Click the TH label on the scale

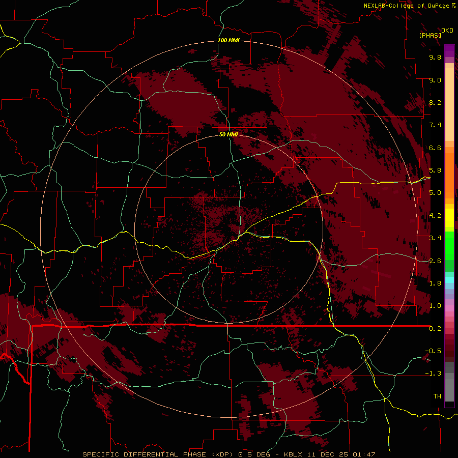pos(437,396)
